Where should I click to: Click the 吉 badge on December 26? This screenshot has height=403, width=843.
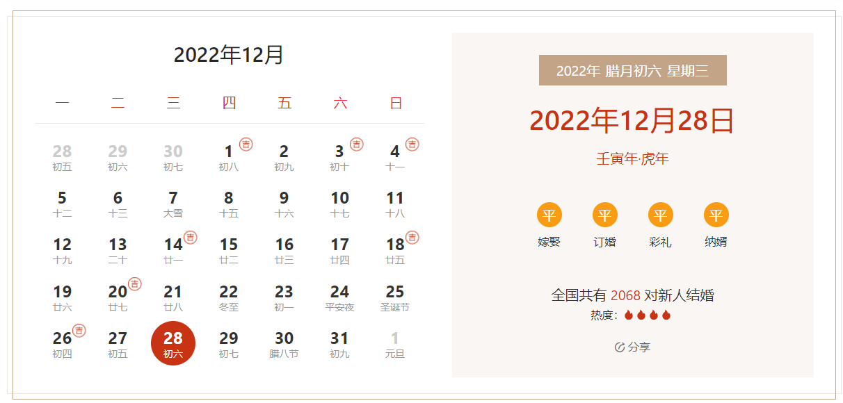coord(79,330)
